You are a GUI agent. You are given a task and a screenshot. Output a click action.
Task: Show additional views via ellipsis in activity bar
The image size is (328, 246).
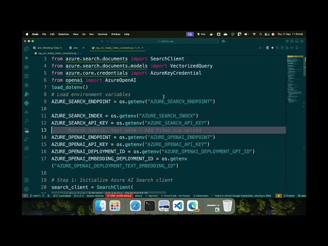pyautogui.click(x=27, y=157)
